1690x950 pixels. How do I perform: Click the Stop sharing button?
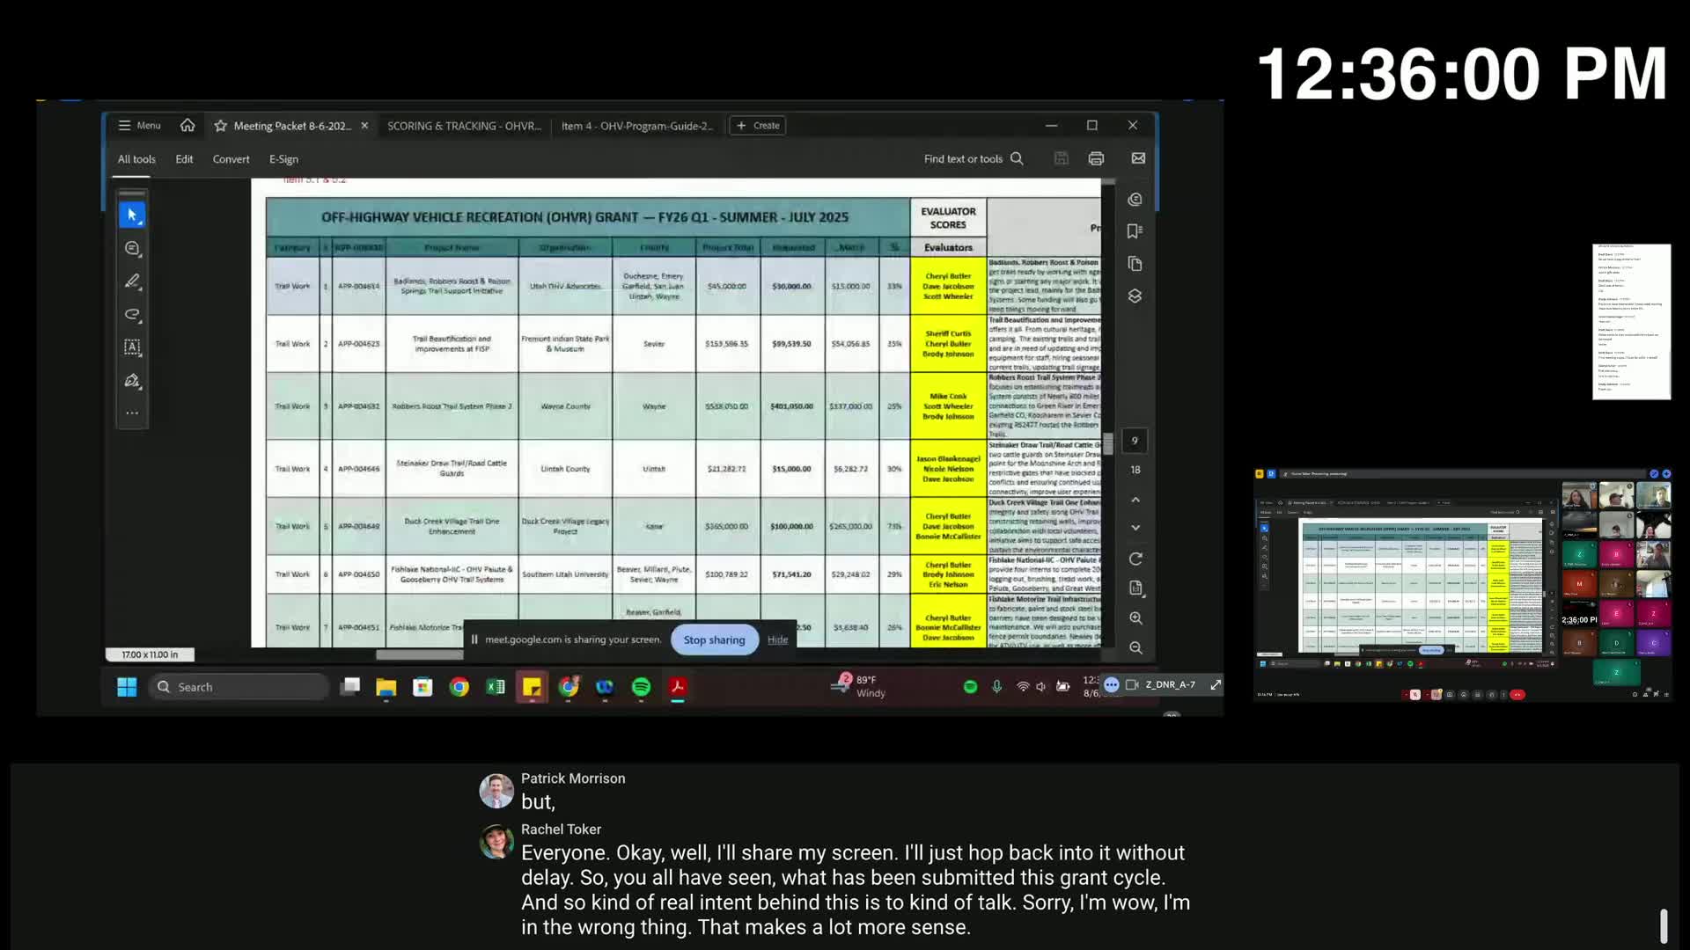click(x=714, y=639)
